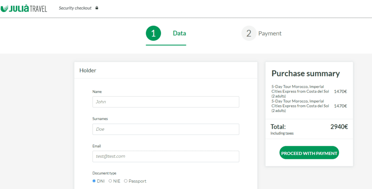Open the first 5-Day Tour Morocco item
Image resolution: width=372 pixels, height=189 pixels.
[300, 91]
